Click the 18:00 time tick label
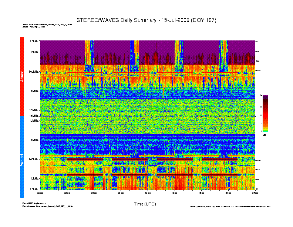 [x=201, y=193]
